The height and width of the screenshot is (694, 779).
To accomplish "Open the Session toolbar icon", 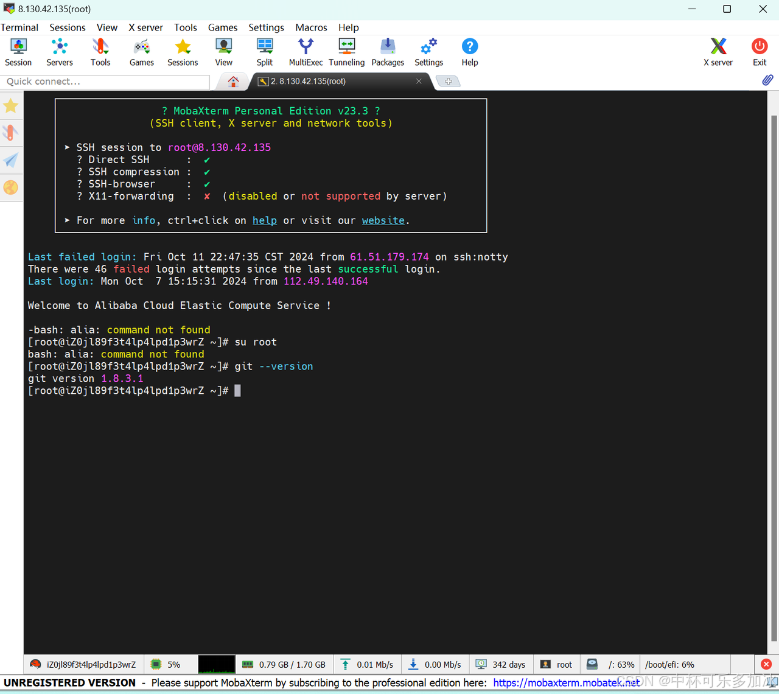I will pos(18,52).
